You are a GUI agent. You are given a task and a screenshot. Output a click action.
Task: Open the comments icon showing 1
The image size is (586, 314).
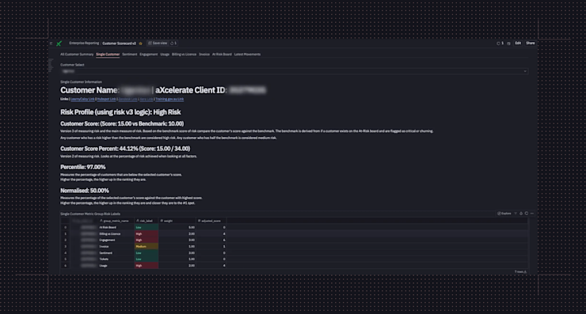[x=500, y=44]
